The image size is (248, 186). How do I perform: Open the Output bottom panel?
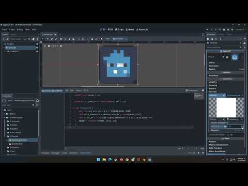(x=45, y=153)
